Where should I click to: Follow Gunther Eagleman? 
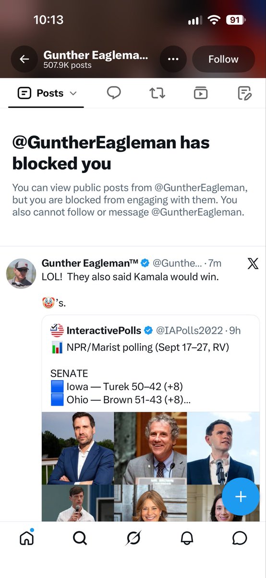223,59
